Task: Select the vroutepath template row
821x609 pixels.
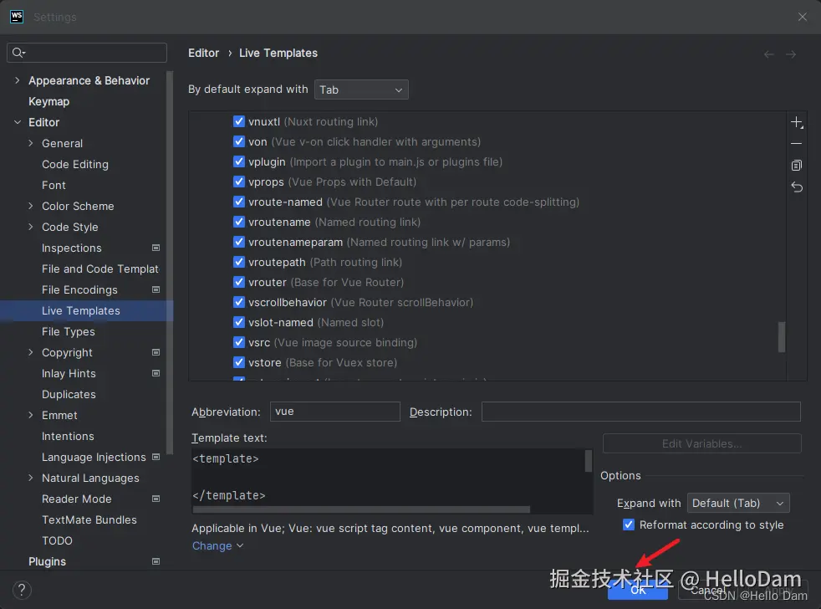Action: click(x=325, y=262)
